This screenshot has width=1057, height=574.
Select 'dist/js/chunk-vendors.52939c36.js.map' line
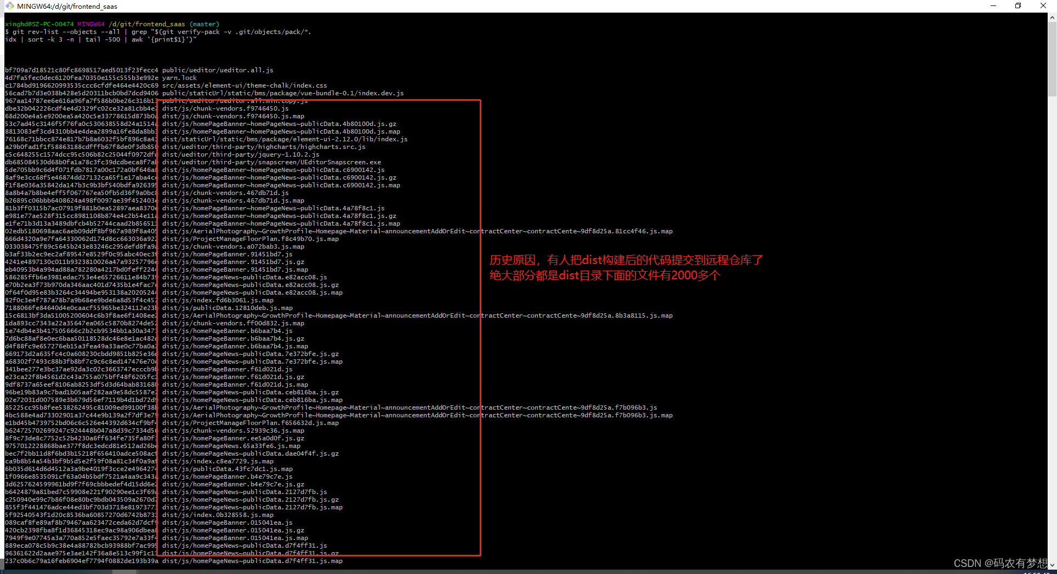coord(233,431)
